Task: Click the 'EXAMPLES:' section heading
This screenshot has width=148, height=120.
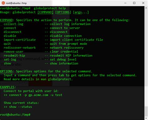Action: coord(8,87)
